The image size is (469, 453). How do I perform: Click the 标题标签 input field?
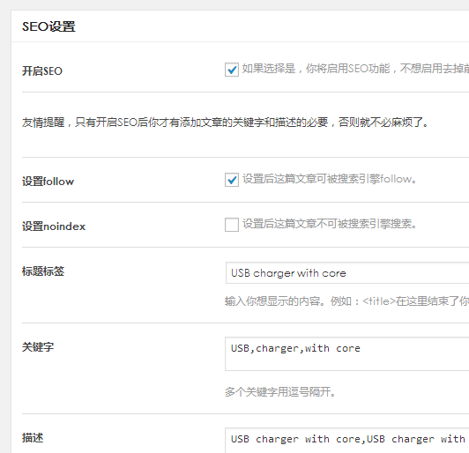pyautogui.click(x=347, y=272)
